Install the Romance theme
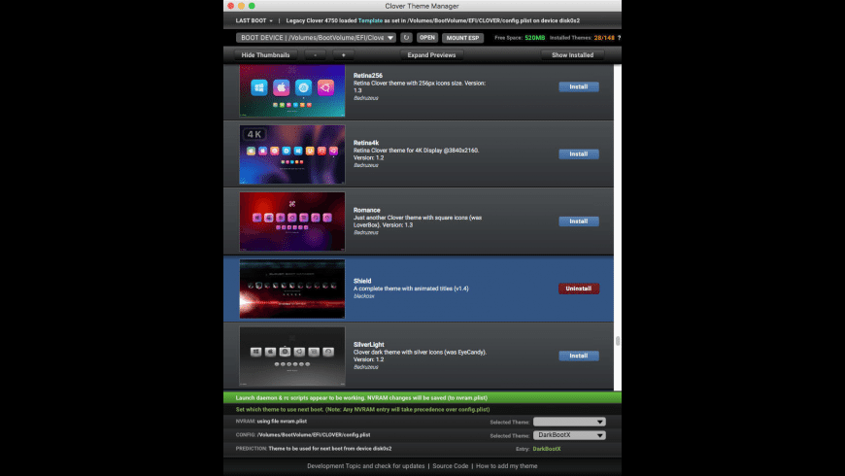This screenshot has width=845, height=476. (x=578, y=221)
